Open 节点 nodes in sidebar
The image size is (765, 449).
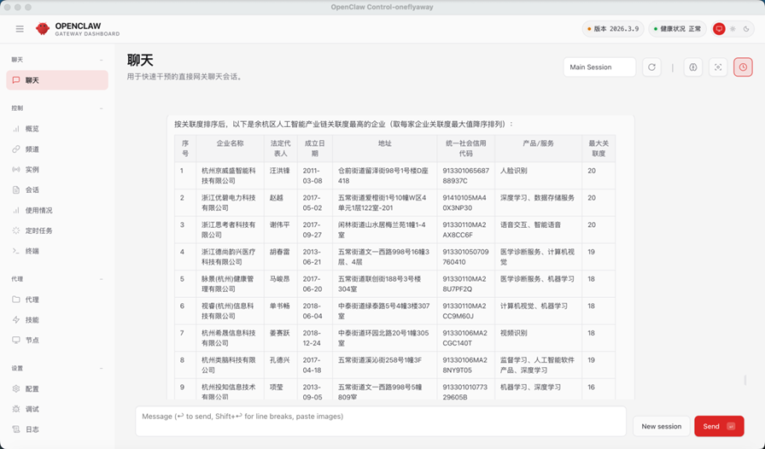point(57,341)
